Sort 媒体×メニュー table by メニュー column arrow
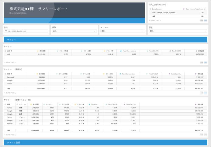The height and width of the screenshot is (147, 211). click(x=25, y=104)
